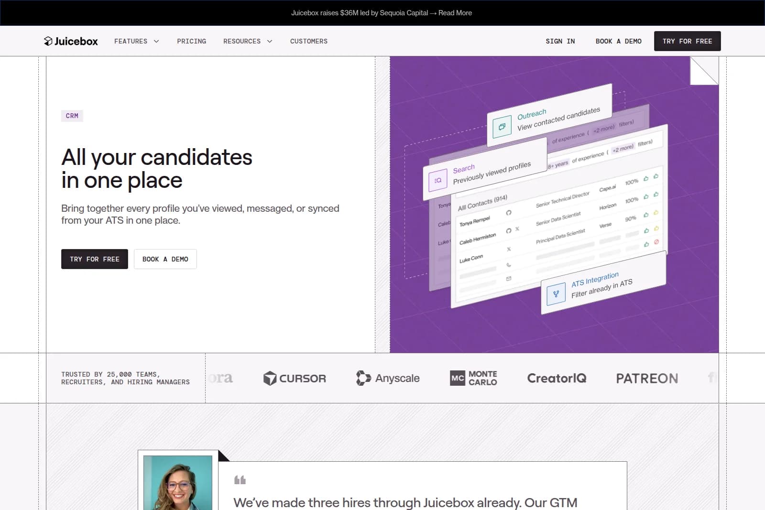
Task: Select the ATS Integration branching icon
Action: pyautogui.click(x=556, y=293)
